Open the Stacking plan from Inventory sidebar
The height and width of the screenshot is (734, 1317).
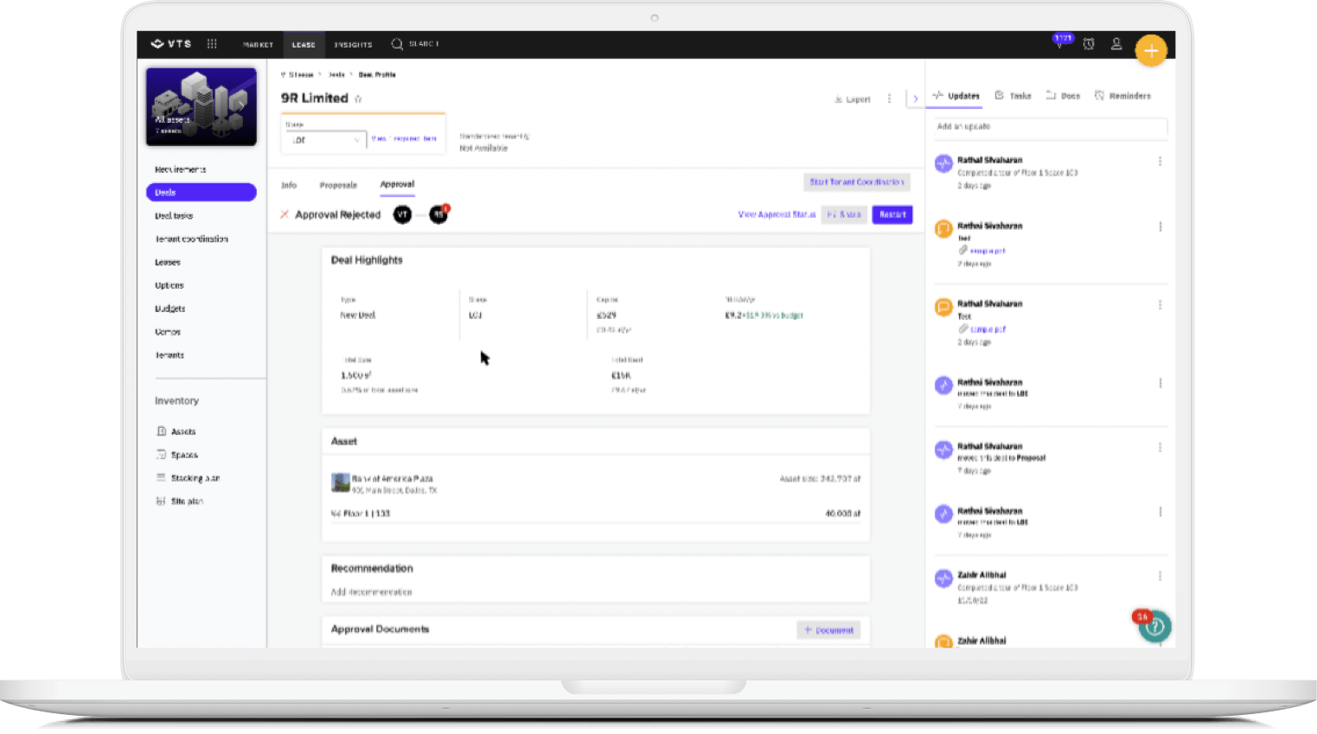click(x=195, y=478)
